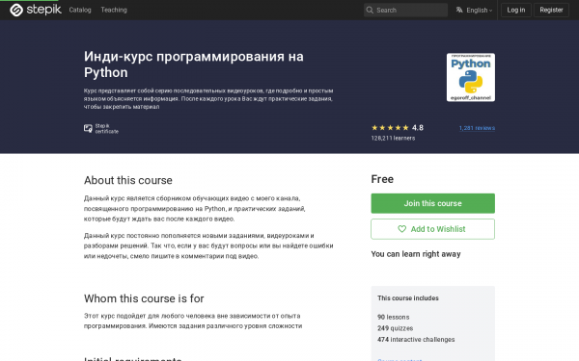Click the 'Stepik certificate' label text
Viewport: 579px width, 361px height.
(x=107, y=129)
